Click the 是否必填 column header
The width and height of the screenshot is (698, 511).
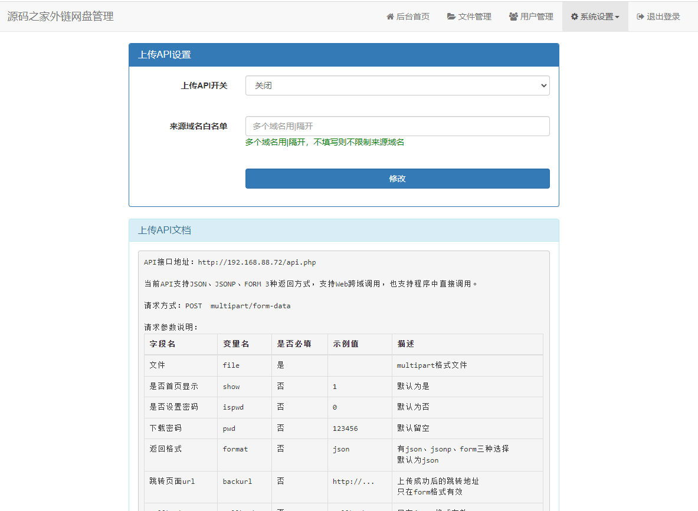tap(300, 344)
